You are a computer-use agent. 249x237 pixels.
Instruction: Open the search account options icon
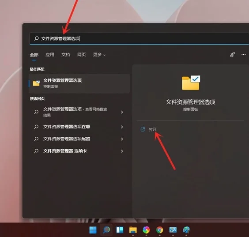point(233,54)
